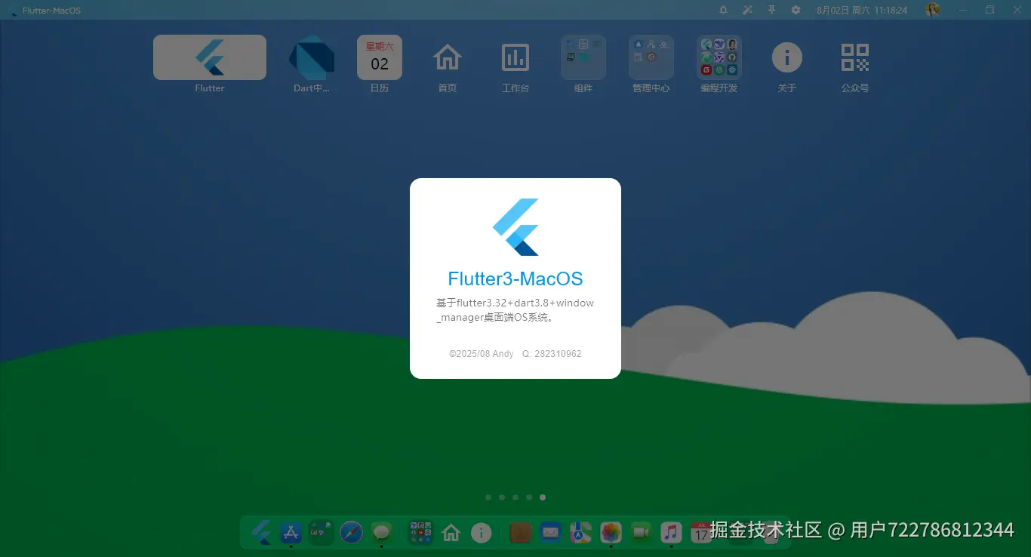
Task: Launch Safari from the dock
Action: click(351, 533)
